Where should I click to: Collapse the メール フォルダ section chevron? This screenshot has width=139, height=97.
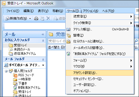43,60
